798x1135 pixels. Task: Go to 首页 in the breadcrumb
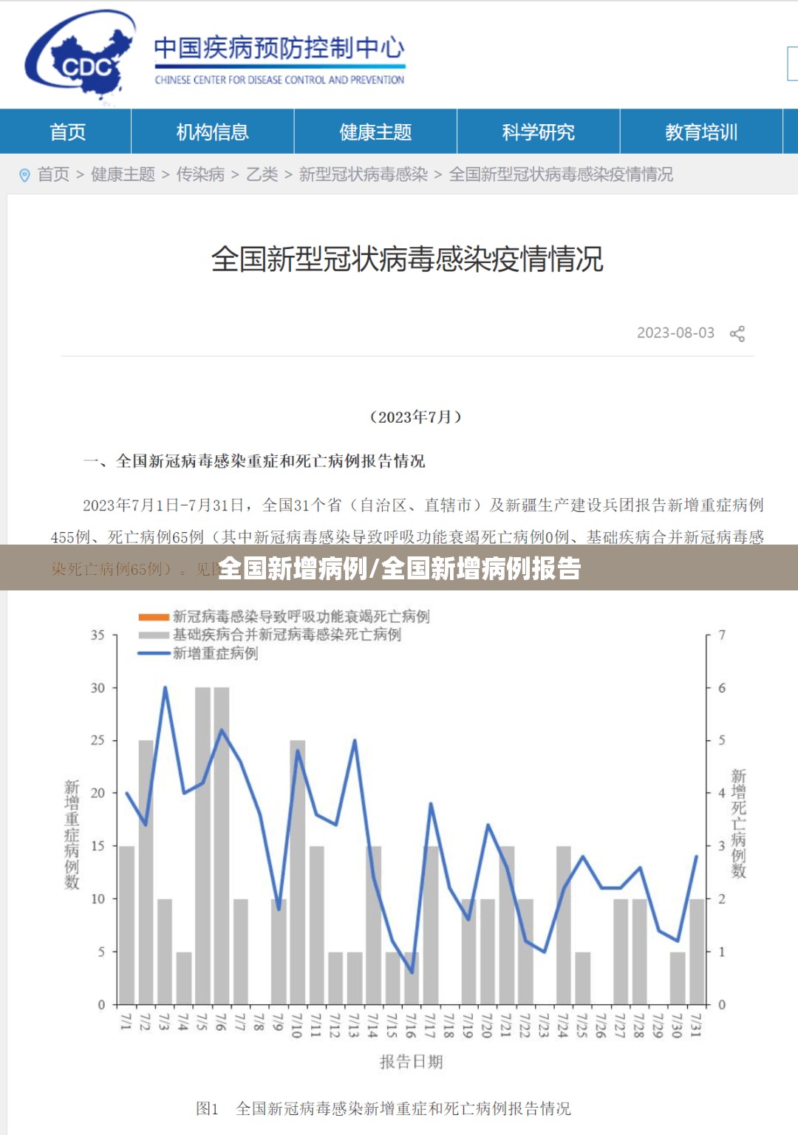(53, 174)
